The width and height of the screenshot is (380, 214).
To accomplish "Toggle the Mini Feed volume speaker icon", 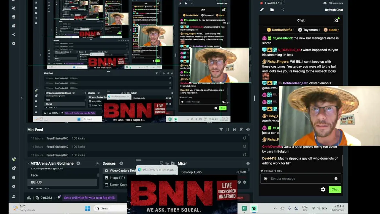I will click(248, 130).
